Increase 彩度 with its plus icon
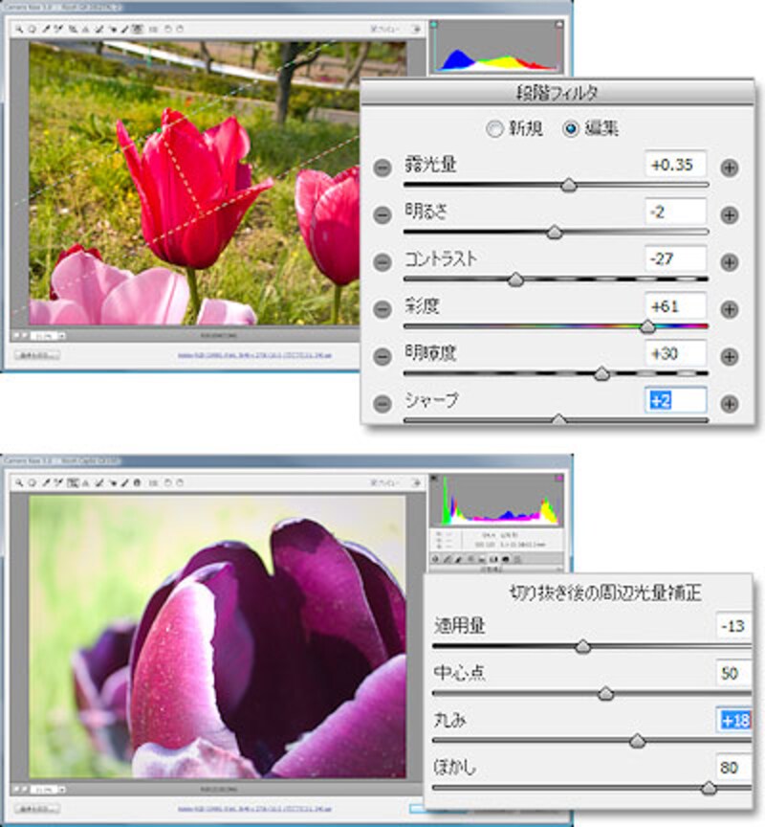The height and width of the screenshot is (827, 765). coord(730,309)
